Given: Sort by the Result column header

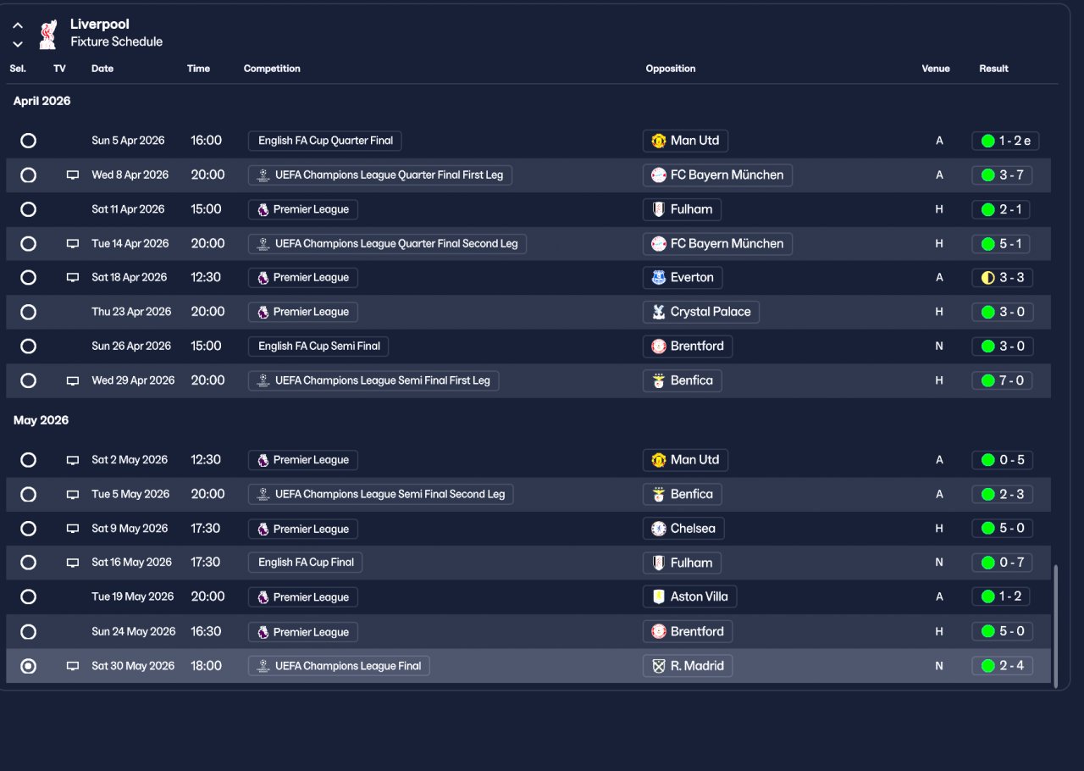Looking at the screenshot, I should [993, 69].
